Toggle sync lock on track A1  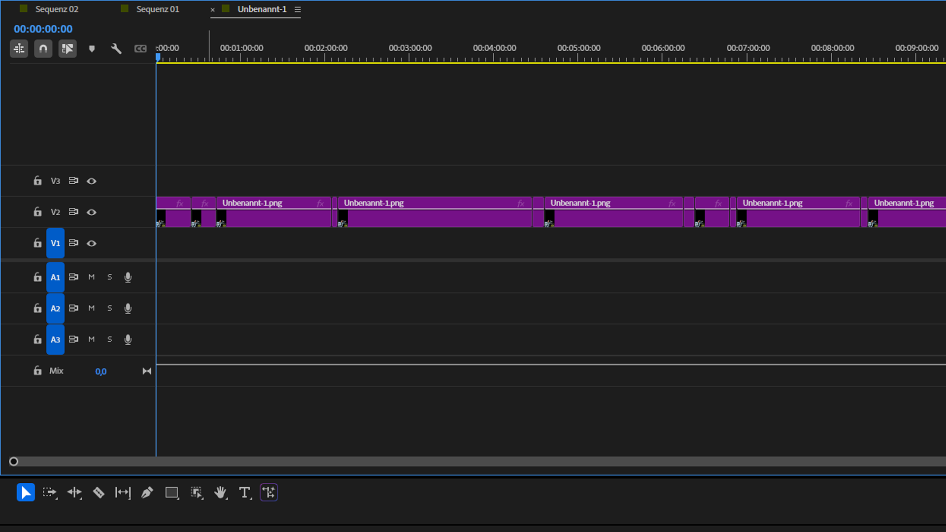73,277
